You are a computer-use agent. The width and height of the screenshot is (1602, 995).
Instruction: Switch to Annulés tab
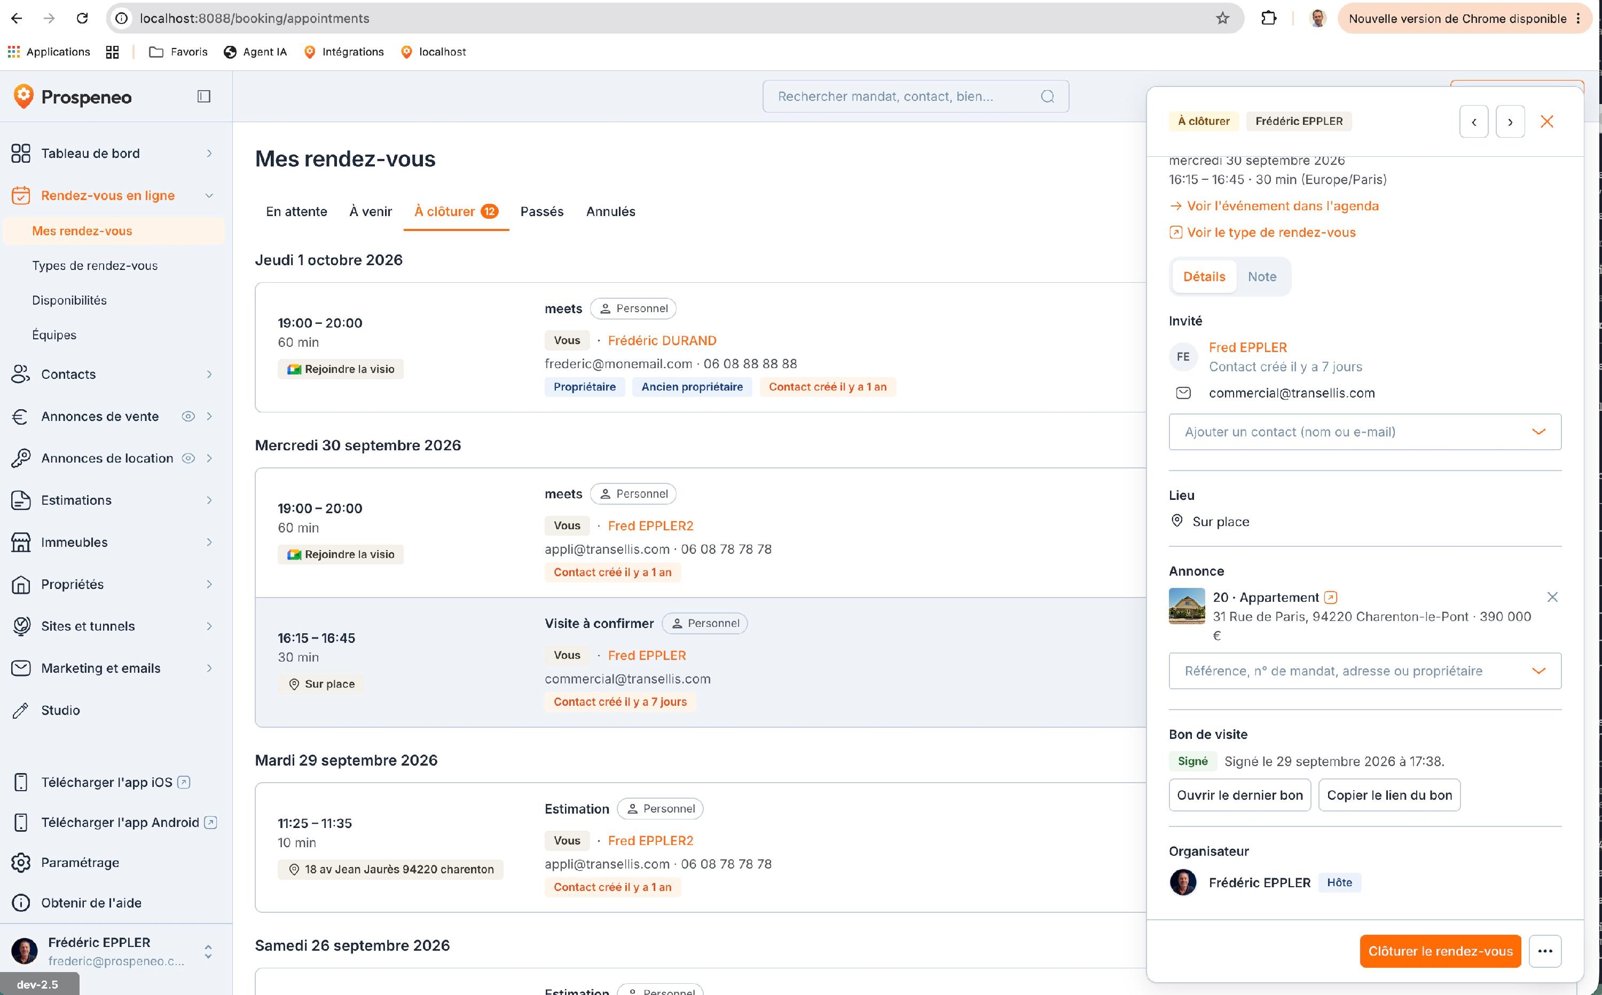[x=611, y=211]
